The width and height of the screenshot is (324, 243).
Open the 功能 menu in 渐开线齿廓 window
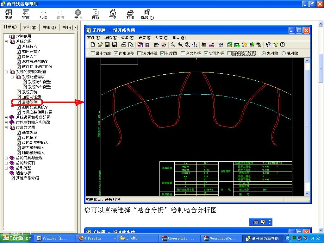pos(162,37)
